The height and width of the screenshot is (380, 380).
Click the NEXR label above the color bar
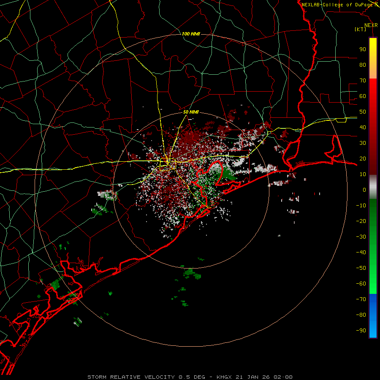pos(371,25)
